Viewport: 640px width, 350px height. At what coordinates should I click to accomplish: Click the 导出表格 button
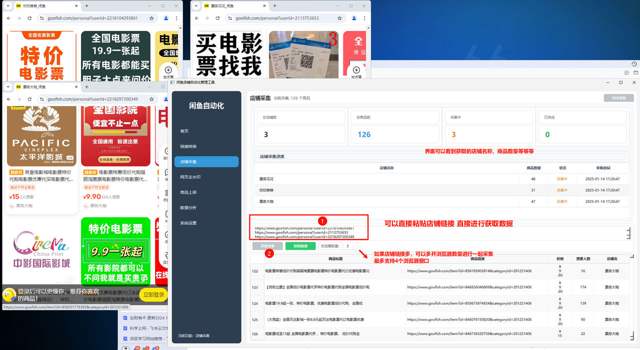(619, 98)
